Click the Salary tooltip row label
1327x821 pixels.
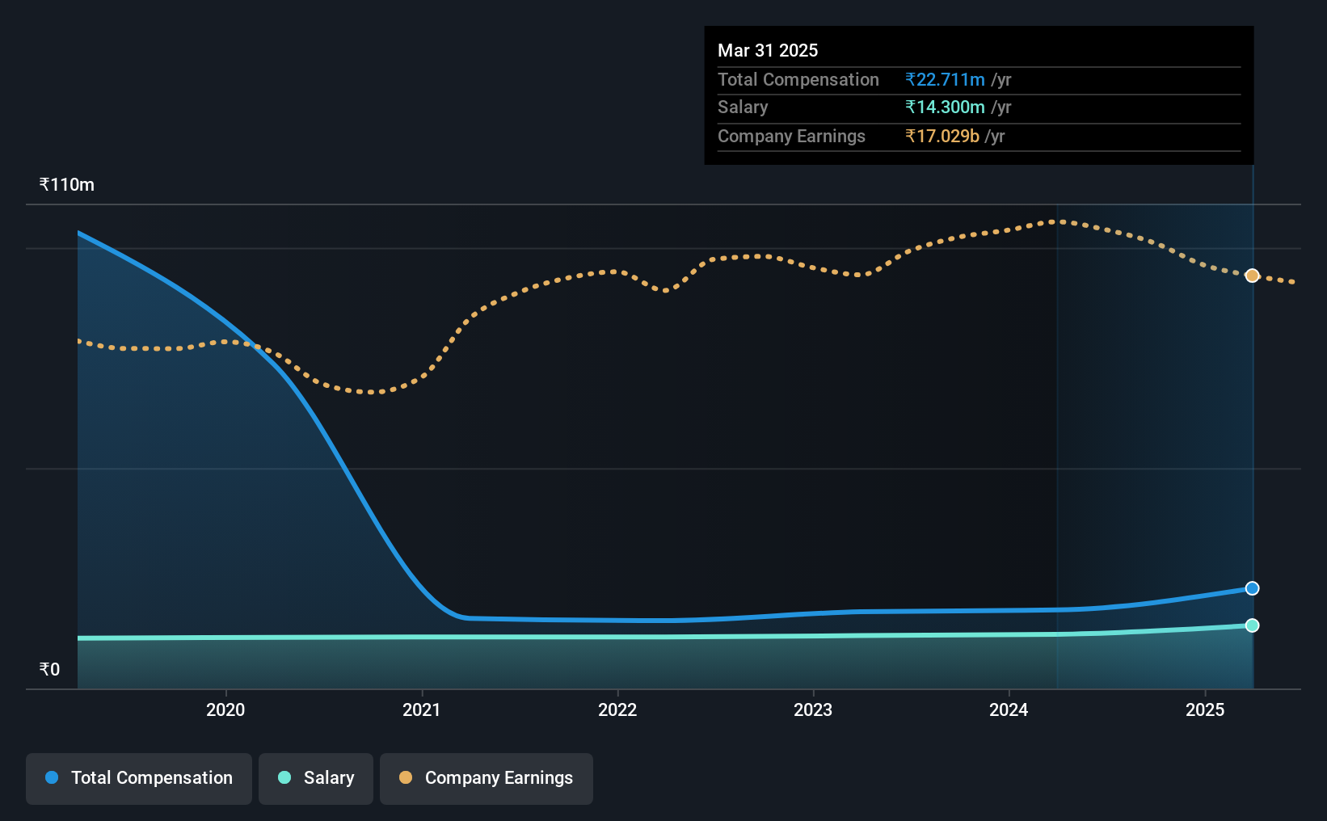pyautogui.click(x=743, y=107)
